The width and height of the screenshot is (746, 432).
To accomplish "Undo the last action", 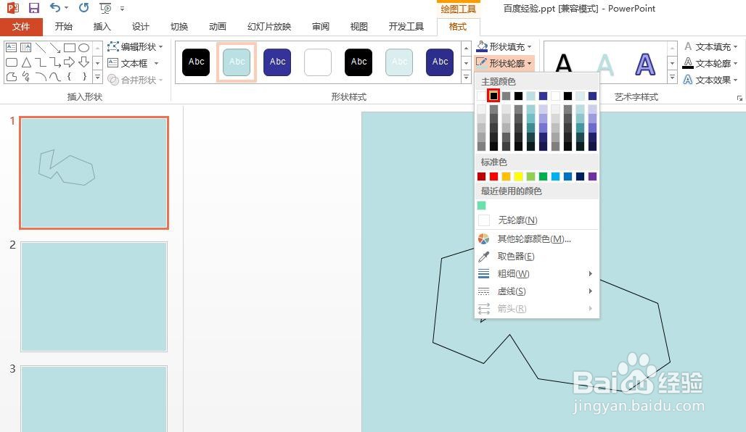I will pos(55,7).
